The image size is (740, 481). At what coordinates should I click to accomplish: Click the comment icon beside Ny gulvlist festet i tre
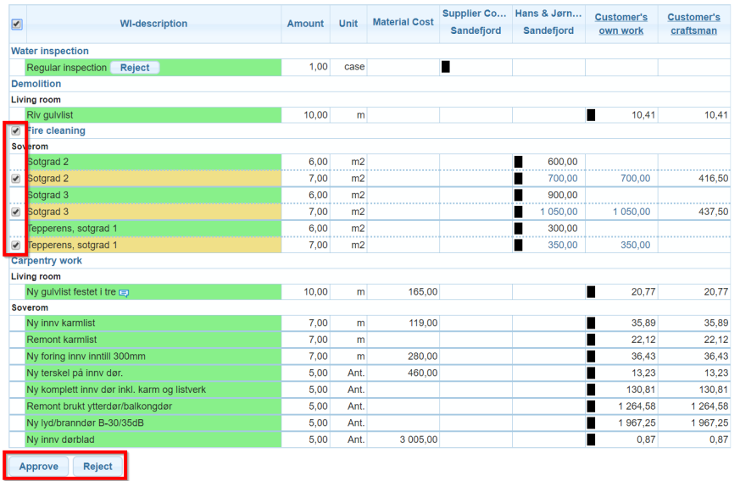click(x=124, y=292)
